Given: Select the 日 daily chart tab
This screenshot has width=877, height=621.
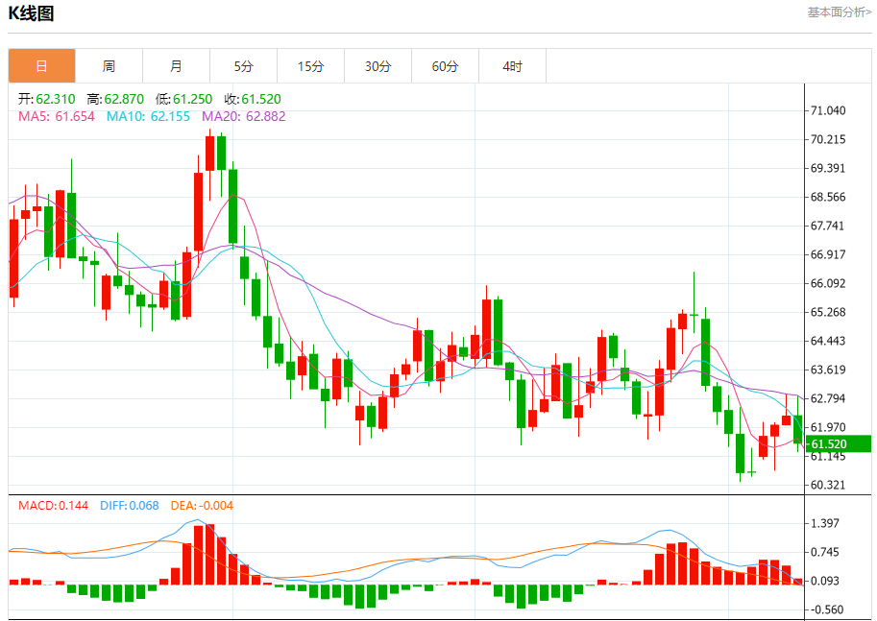Looking at the screenshot, I should click(41, 66).
